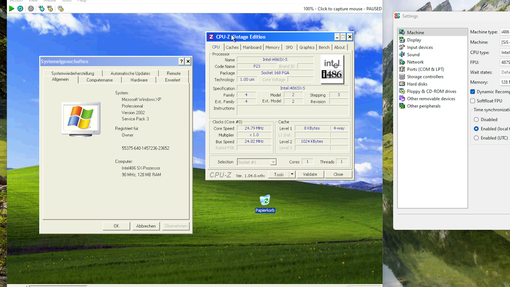Enable the Softfloat FPU checkbox
Screen dimensions: 510x287
(x=473, y=101)
